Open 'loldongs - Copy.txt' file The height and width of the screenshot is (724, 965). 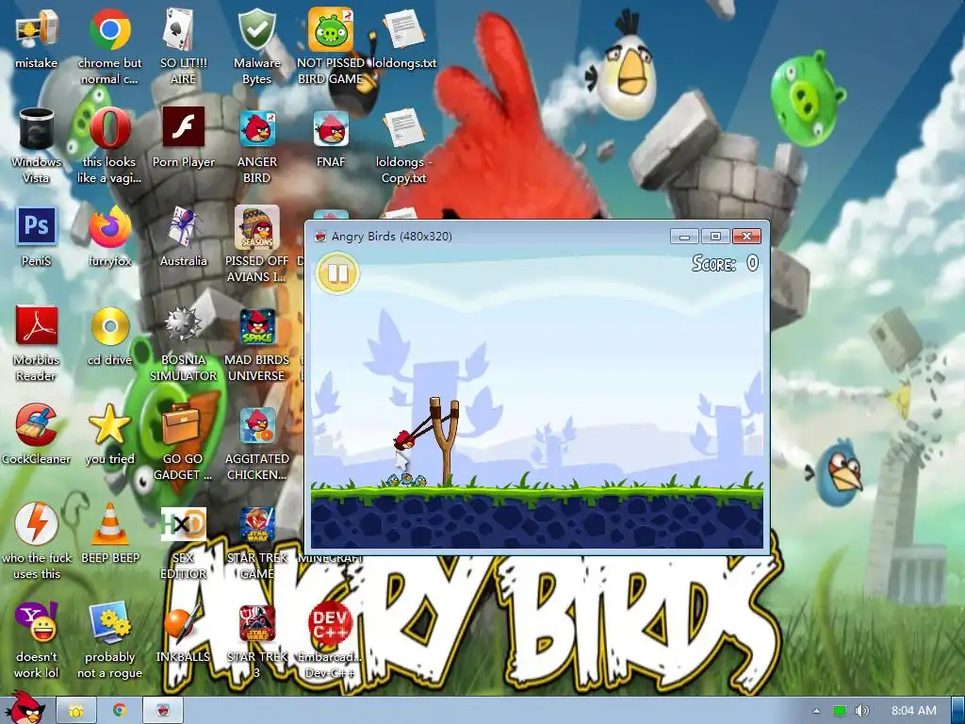tap(404, 128)
